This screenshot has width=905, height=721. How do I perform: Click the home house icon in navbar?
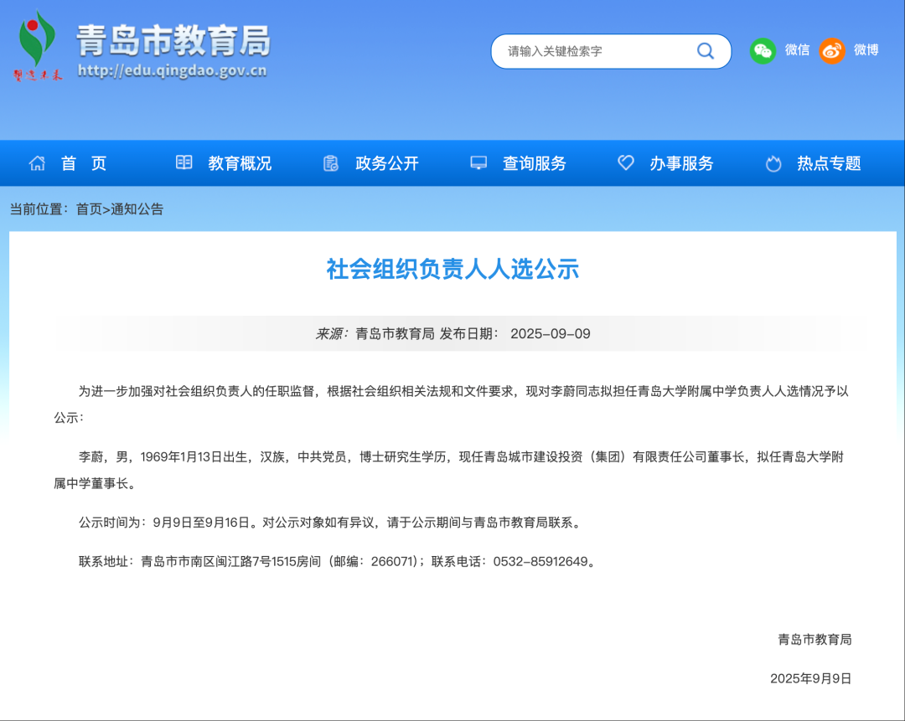(37, 163)
